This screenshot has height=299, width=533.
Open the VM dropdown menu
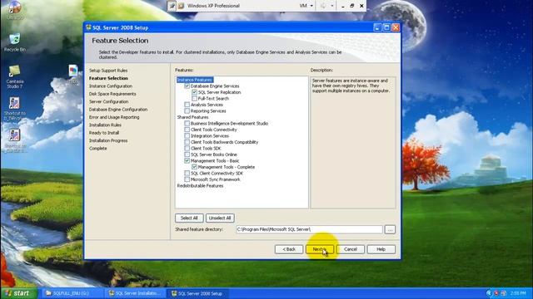tap(306, 6)
